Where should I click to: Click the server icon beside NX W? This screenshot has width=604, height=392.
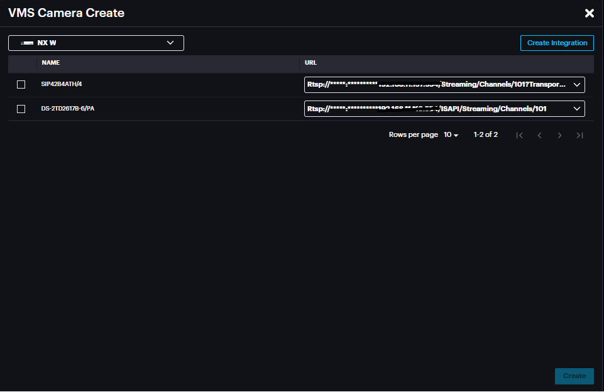26,43
